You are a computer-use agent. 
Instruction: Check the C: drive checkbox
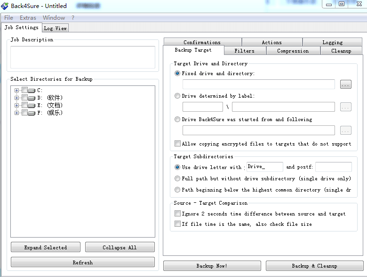point(25,90)
